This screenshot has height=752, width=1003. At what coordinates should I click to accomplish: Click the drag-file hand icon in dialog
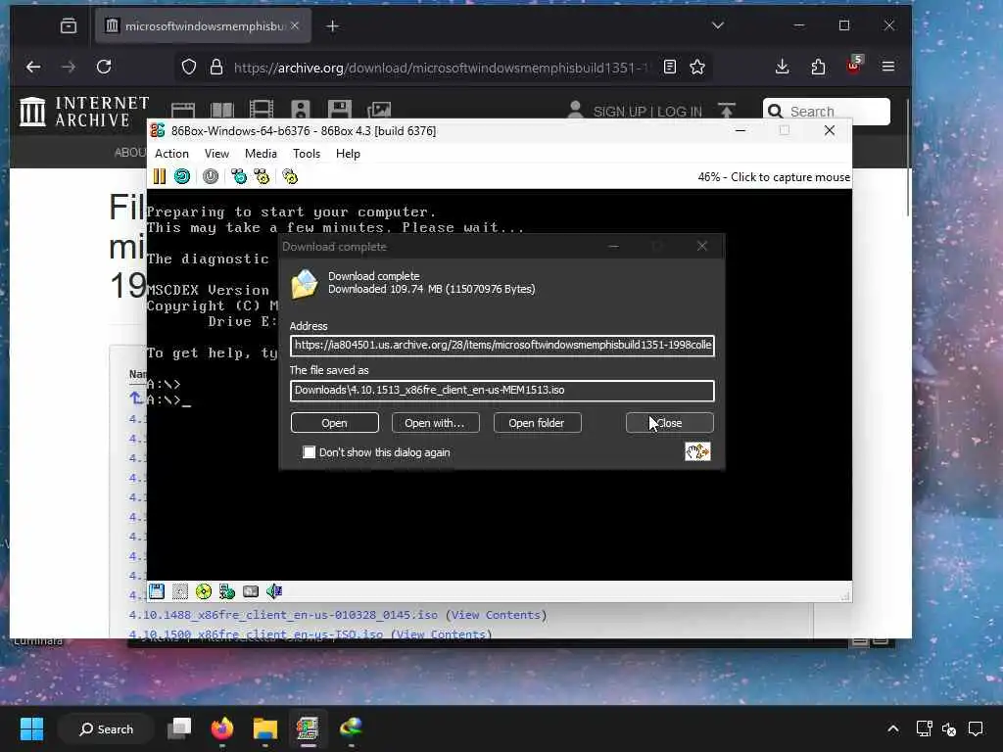[697, 451]
